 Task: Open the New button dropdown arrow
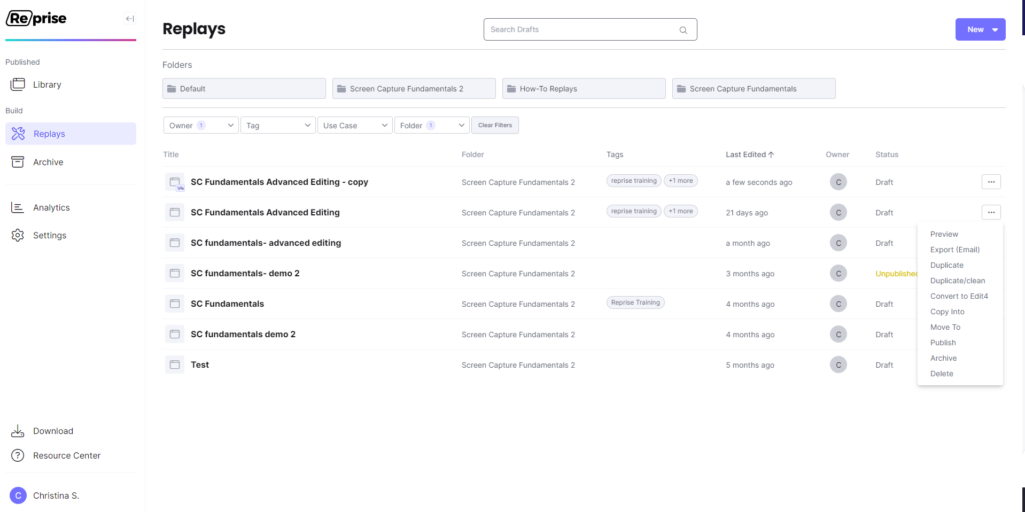[995, 29]
